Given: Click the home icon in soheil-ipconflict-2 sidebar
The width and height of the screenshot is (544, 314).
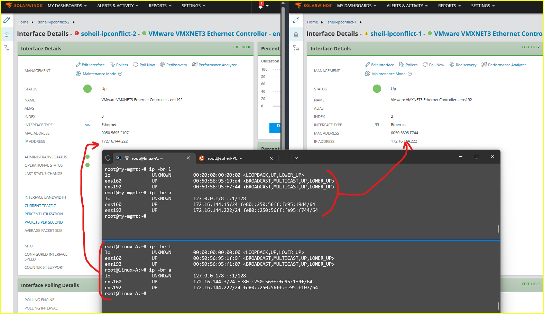Looking at the screenshot, I should [7, 34].
